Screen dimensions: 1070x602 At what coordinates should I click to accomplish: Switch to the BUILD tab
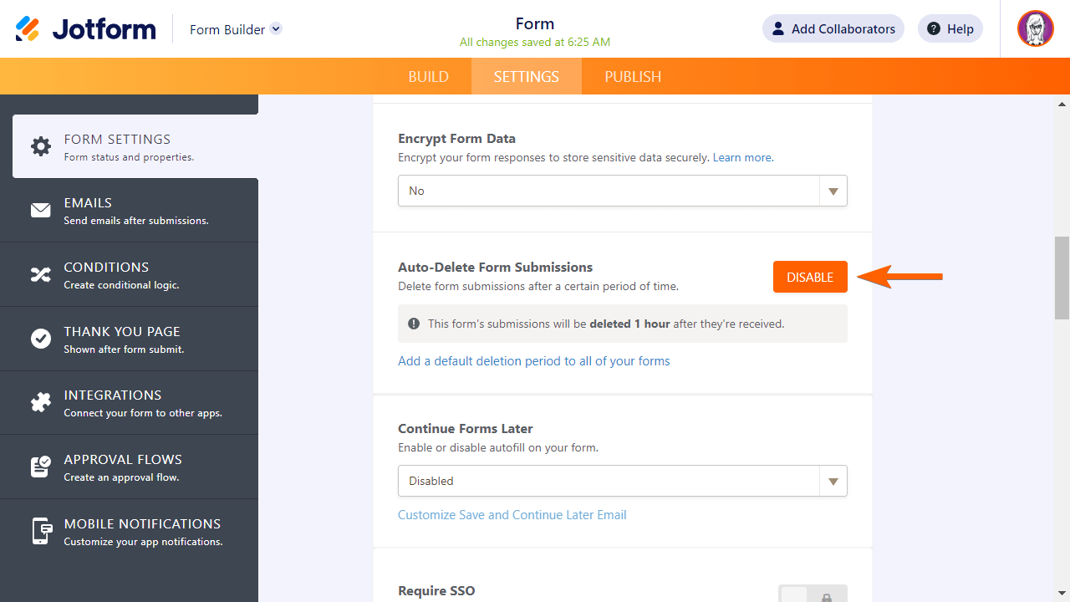pyautogui.click(x=429, y=77)
